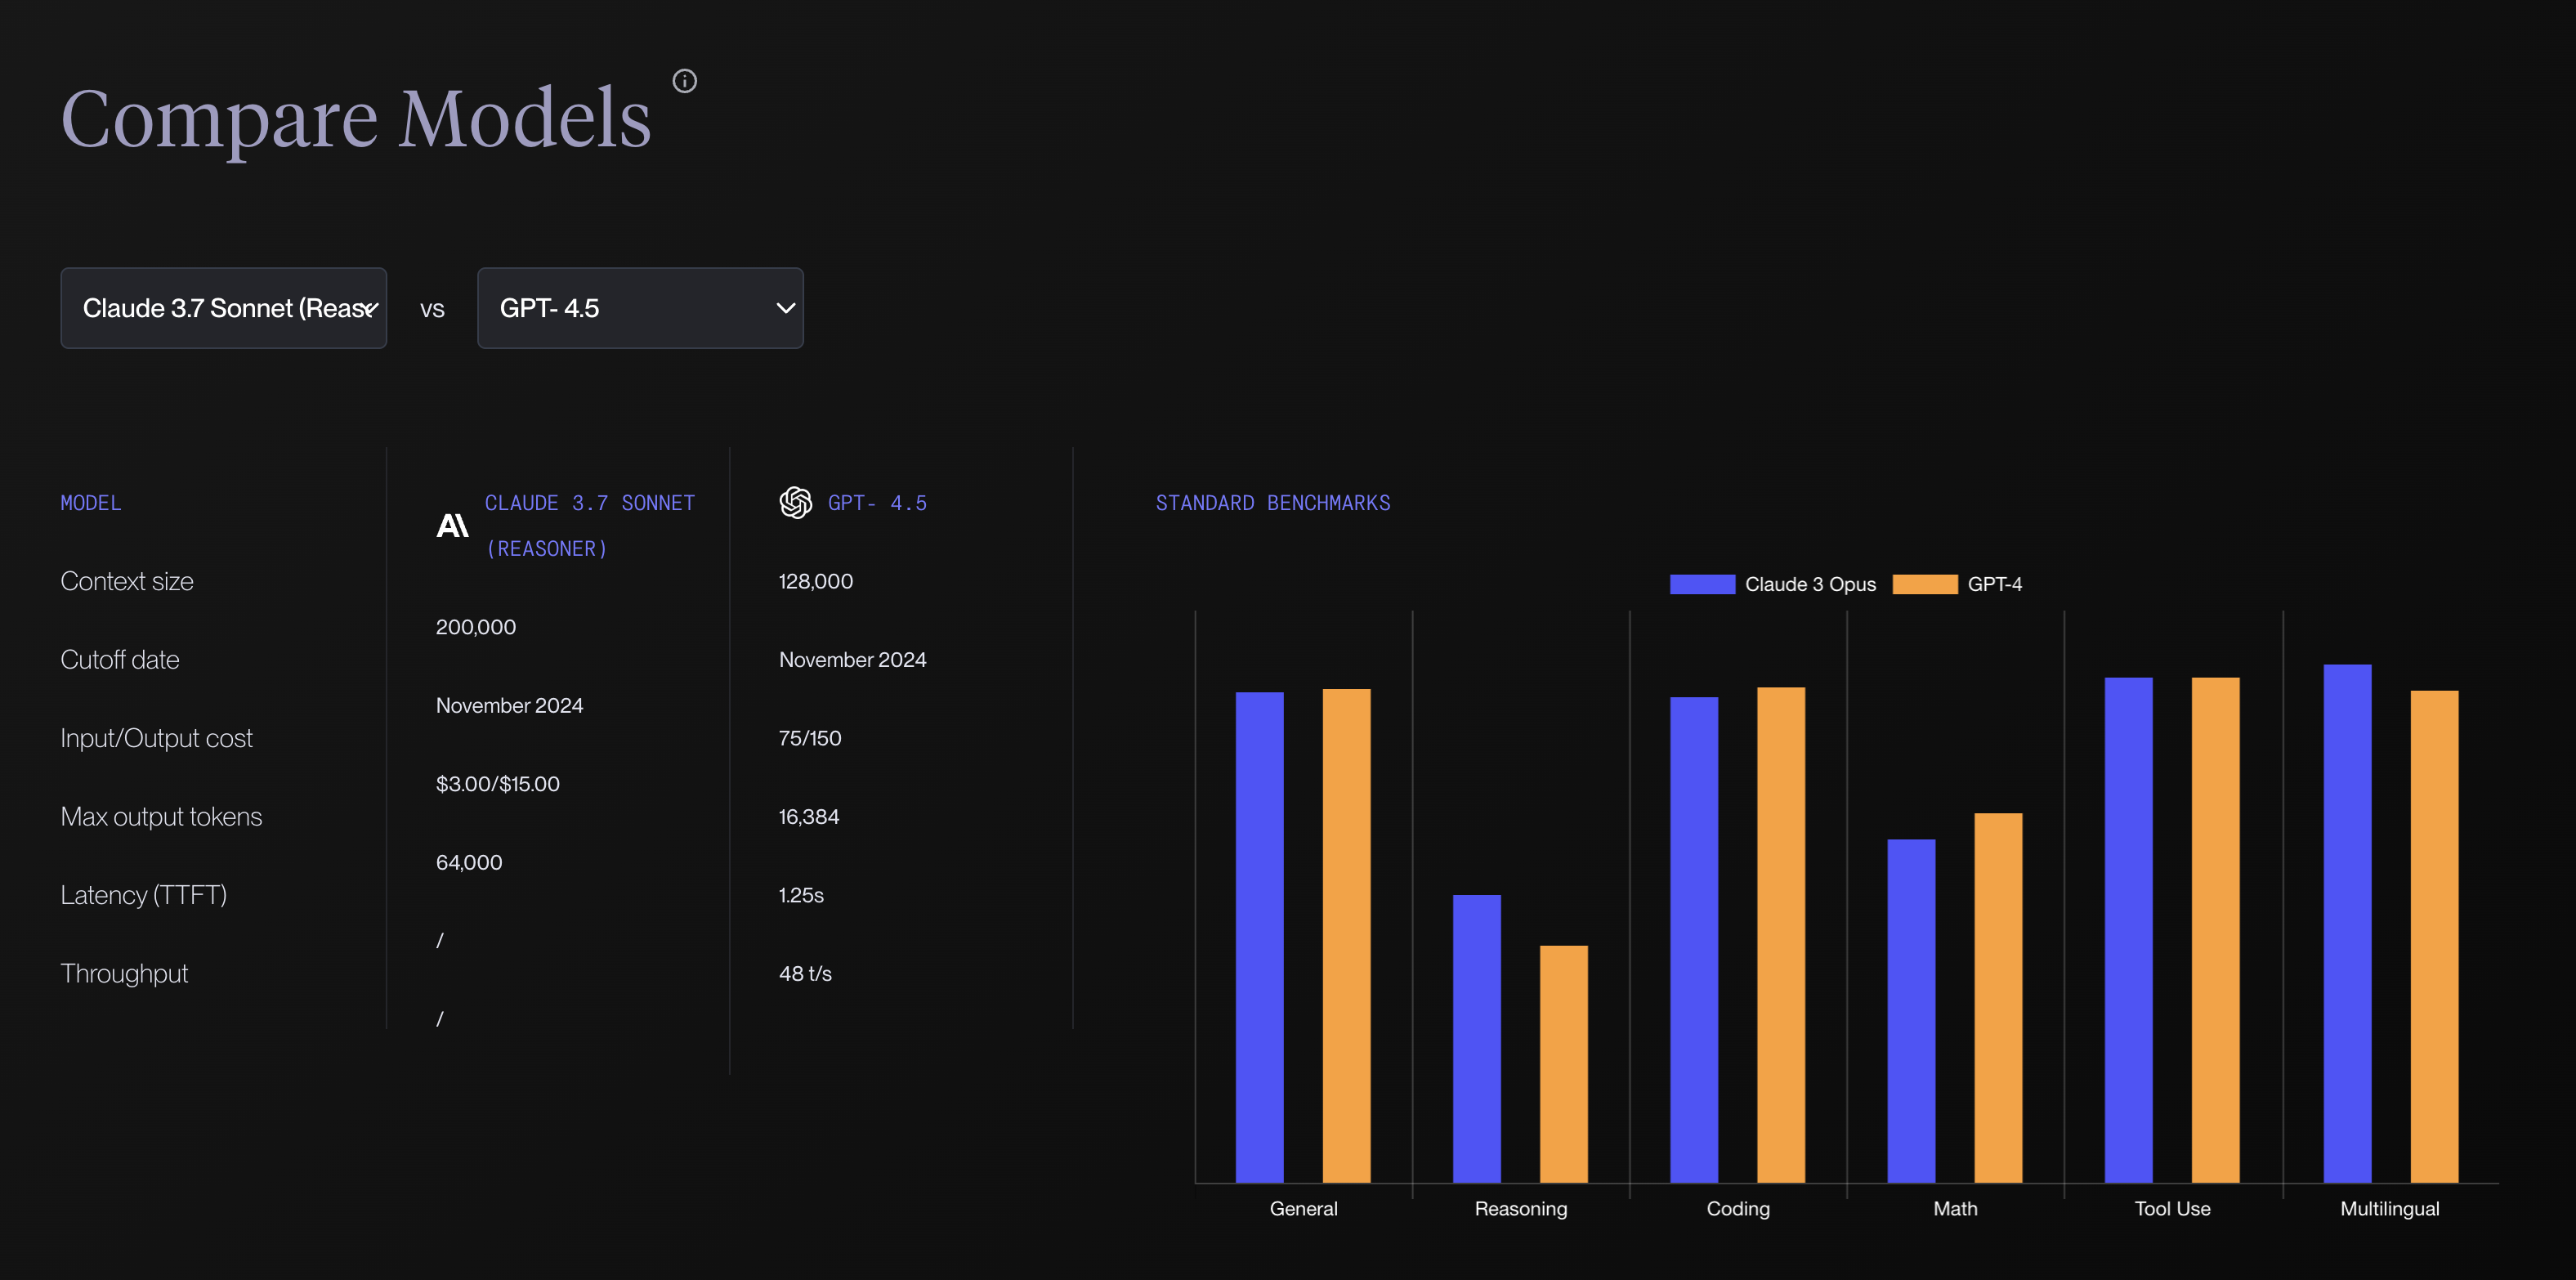Open the GPT-4.5 model dropdown
The height and width of the screenshot is (1280, 2576).
coord(640,308)
